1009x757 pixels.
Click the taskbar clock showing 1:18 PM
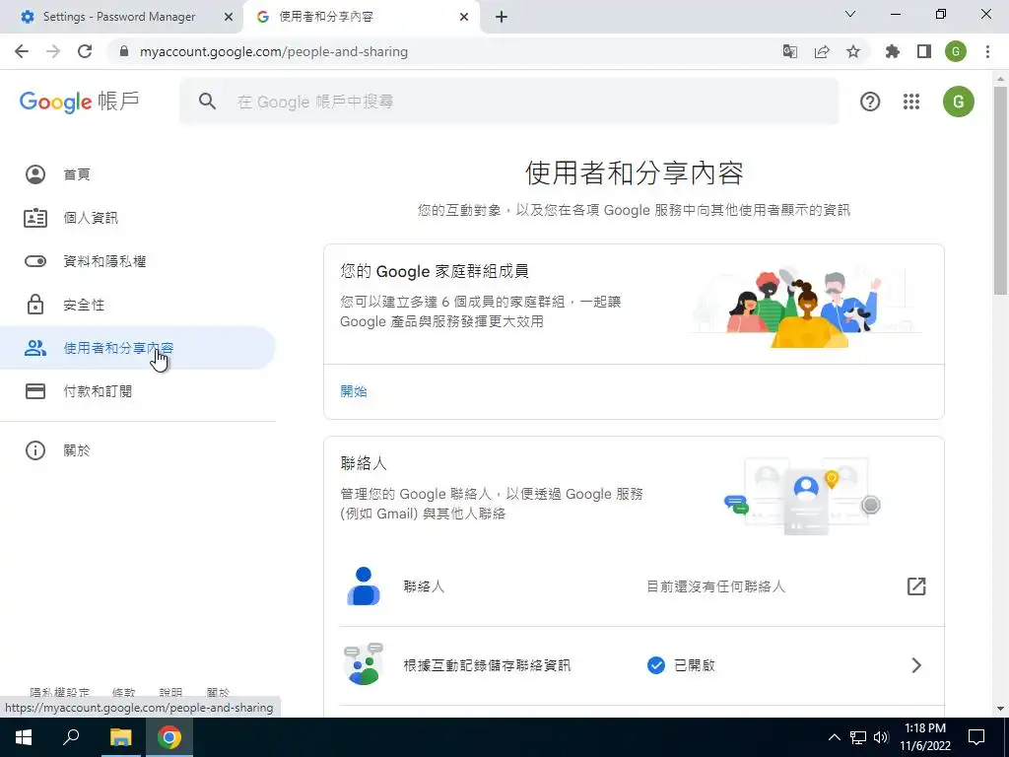click(x=925, y=737)
